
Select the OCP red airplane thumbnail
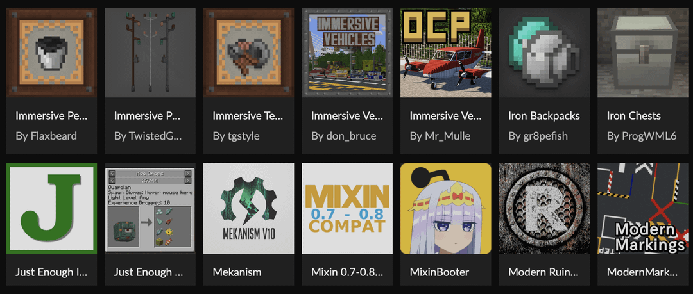coord(446,53)
